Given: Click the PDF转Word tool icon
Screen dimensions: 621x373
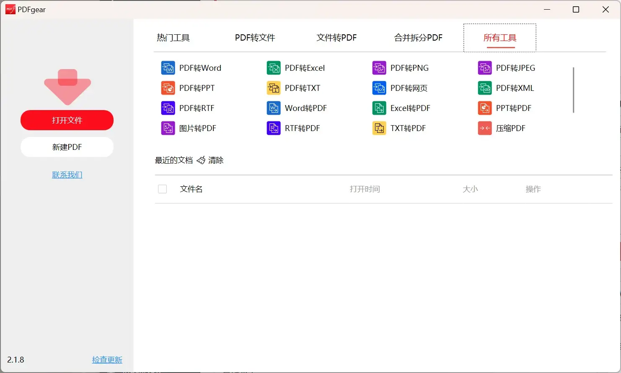Looking at the screenshot, I should [x=168, y=68].
